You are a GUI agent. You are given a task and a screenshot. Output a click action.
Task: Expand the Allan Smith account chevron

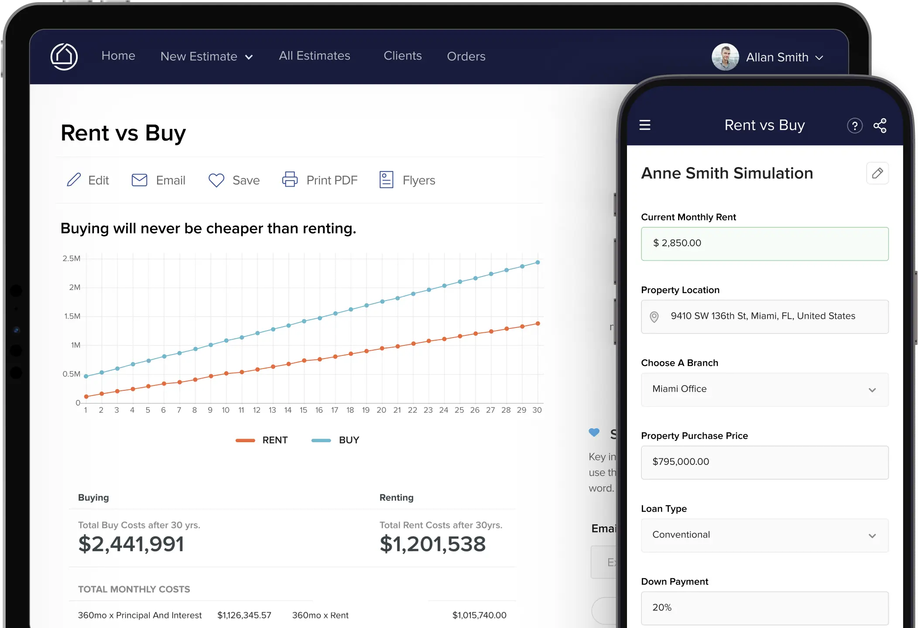pyautogui.click(x=819, y=58)
